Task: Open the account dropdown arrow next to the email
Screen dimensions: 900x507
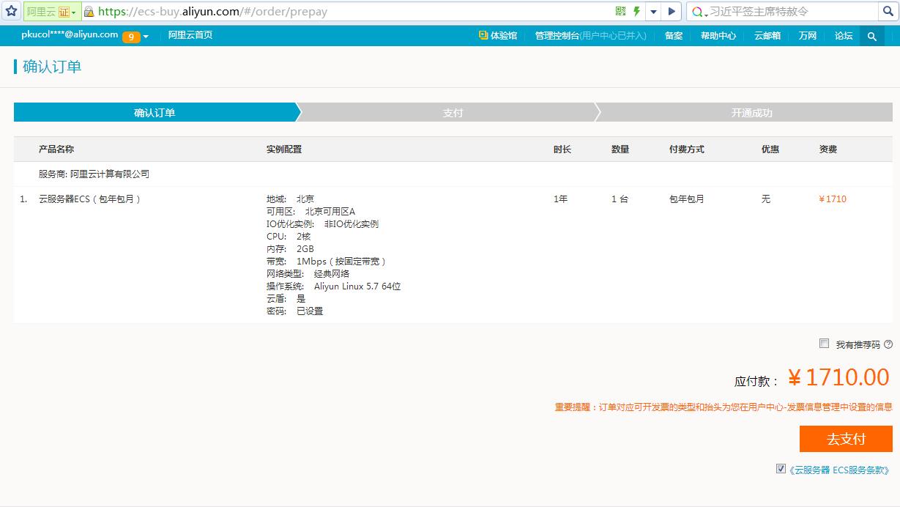Action: pos(146,37)
